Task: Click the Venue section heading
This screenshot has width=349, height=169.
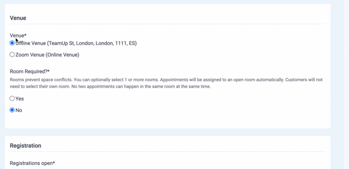Action: (x=18, y=18)
